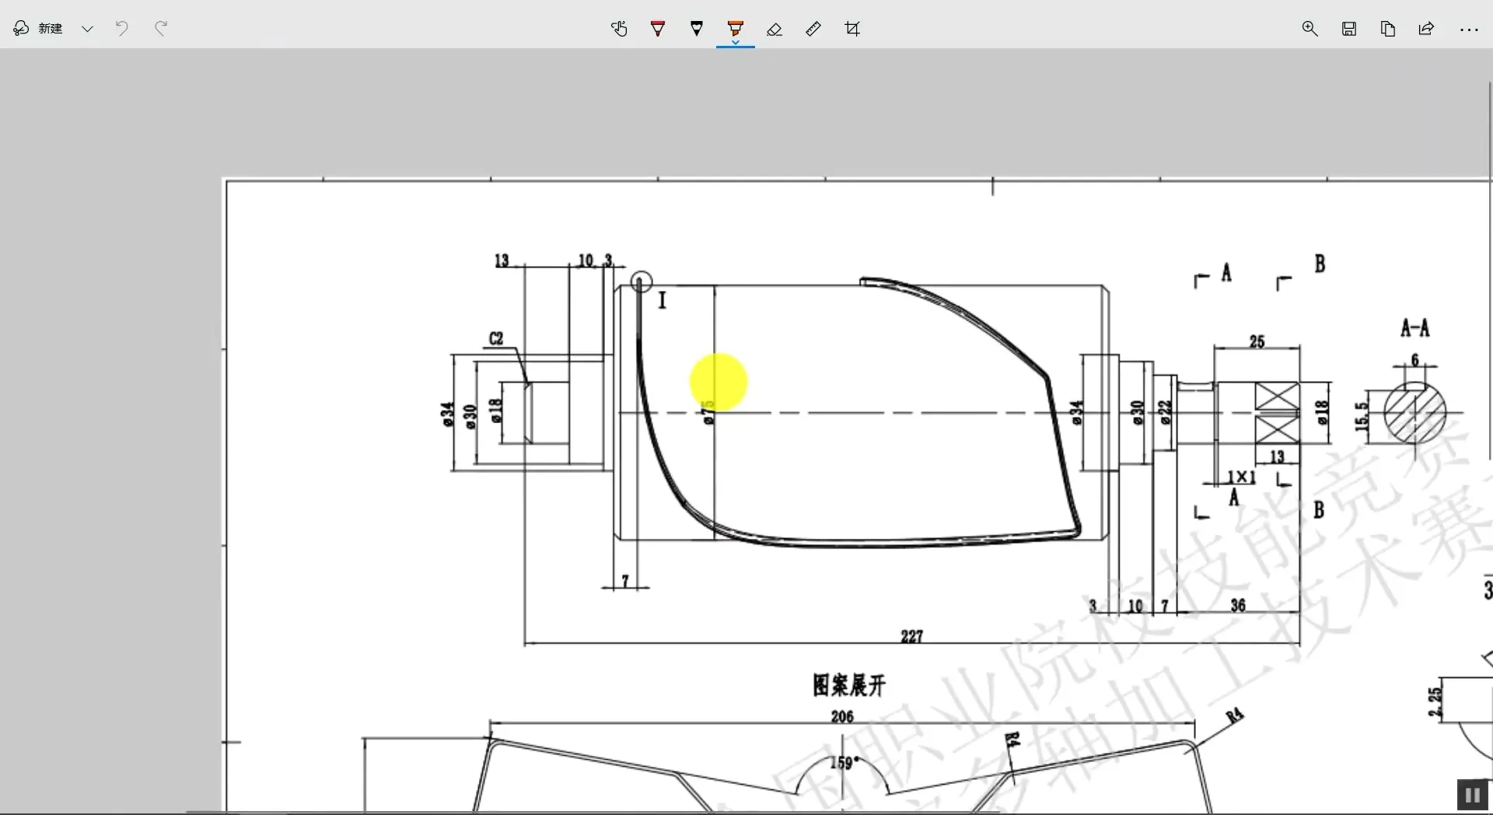Open the Ruler tool

813,29
